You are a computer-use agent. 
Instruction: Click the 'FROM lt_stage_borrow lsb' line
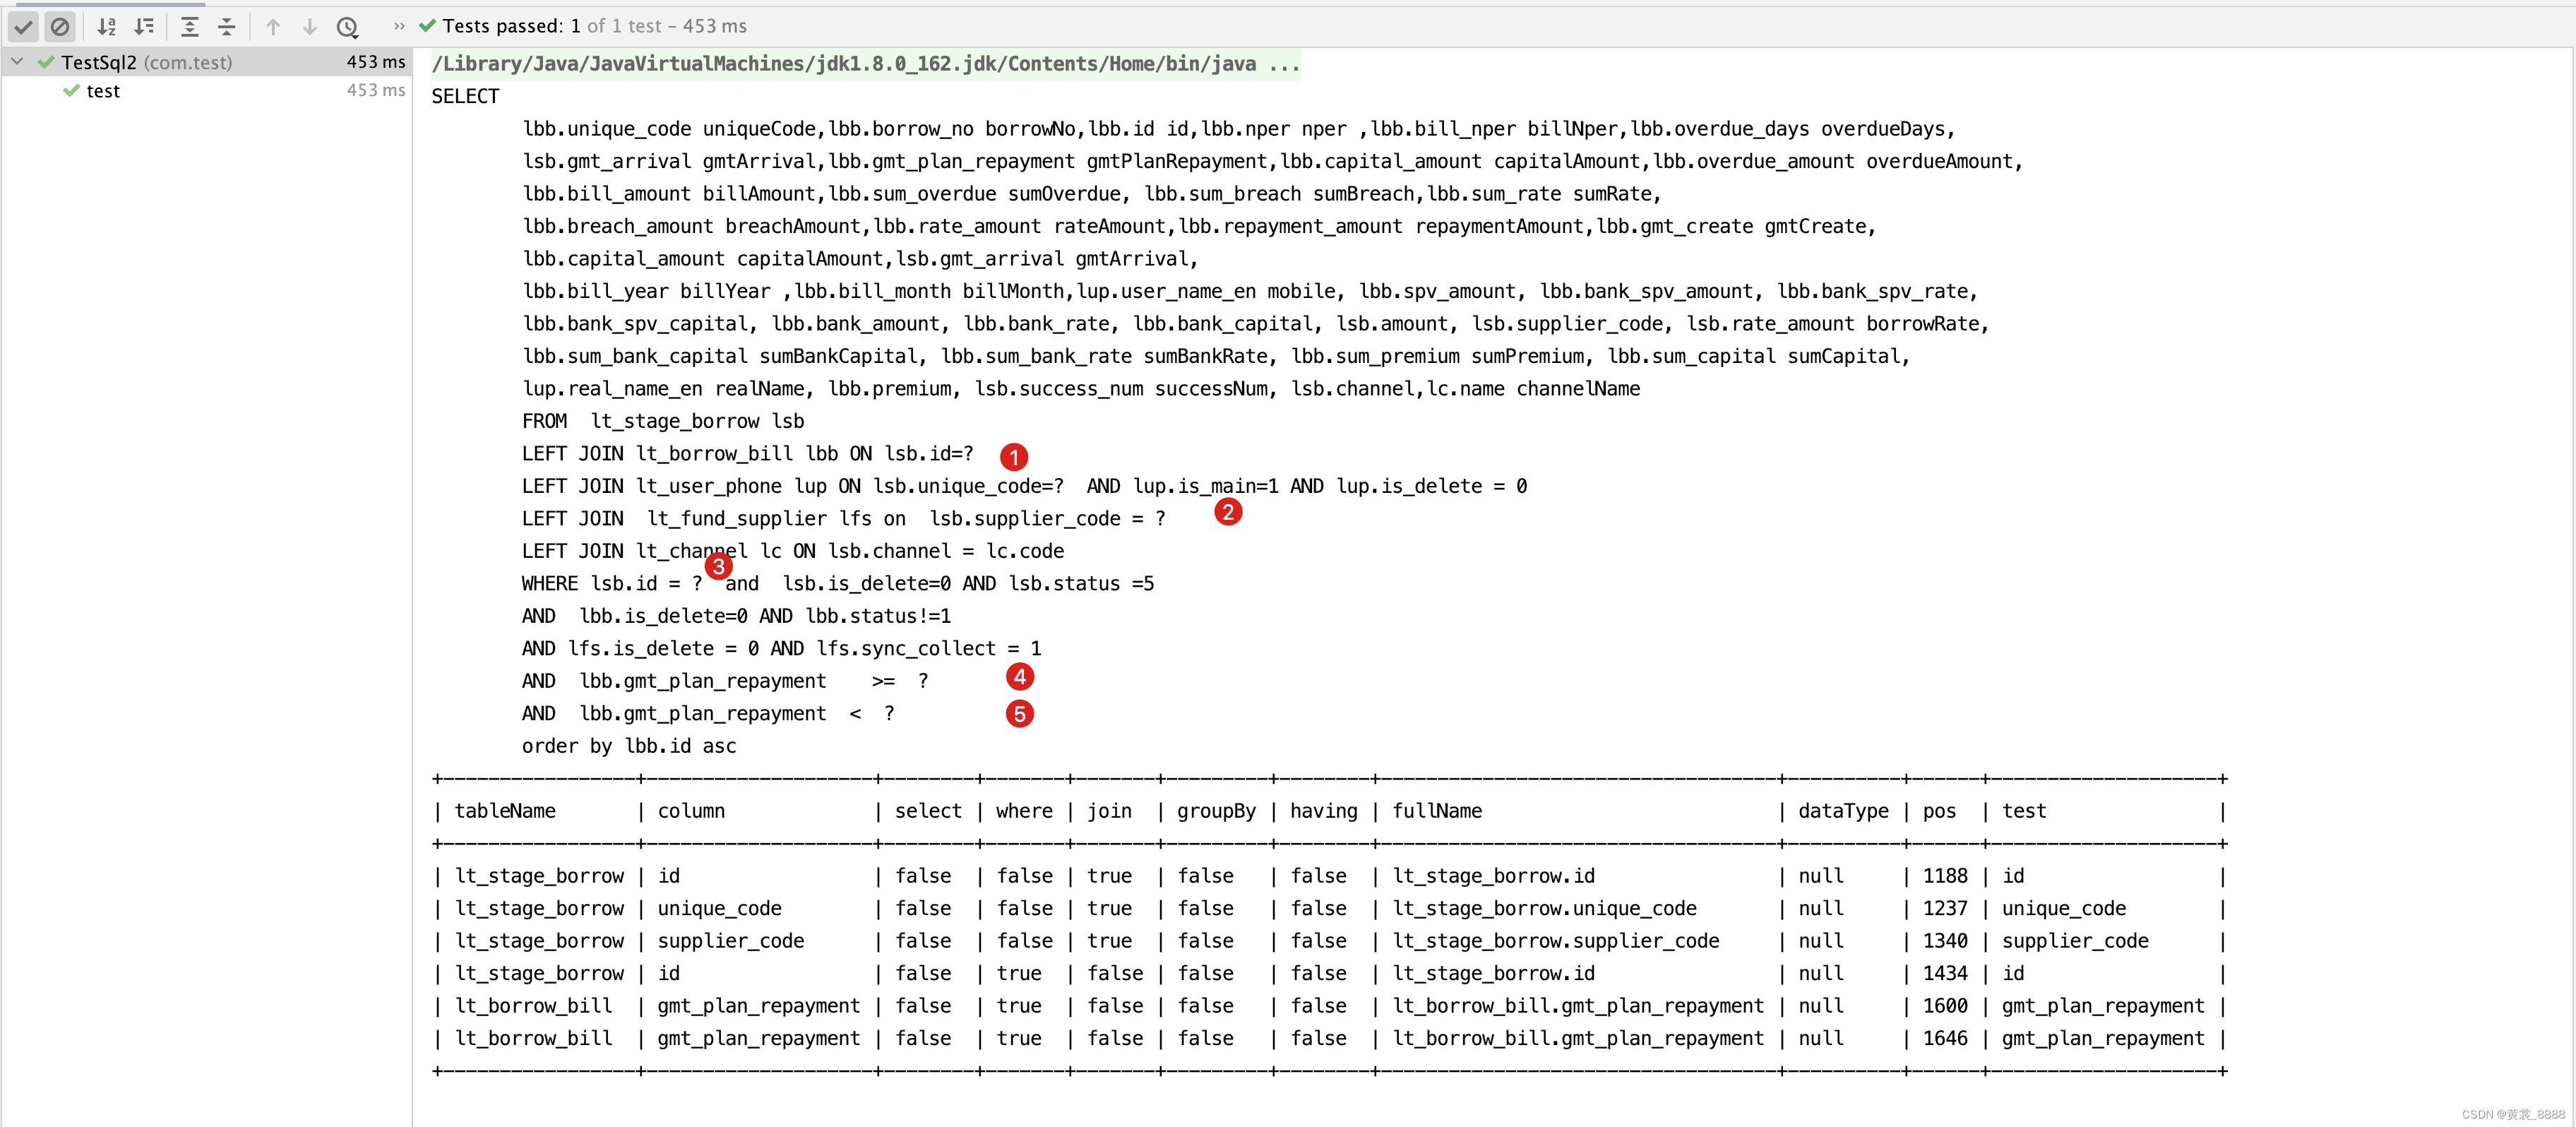pyautogui.click(x=663, y=421)
